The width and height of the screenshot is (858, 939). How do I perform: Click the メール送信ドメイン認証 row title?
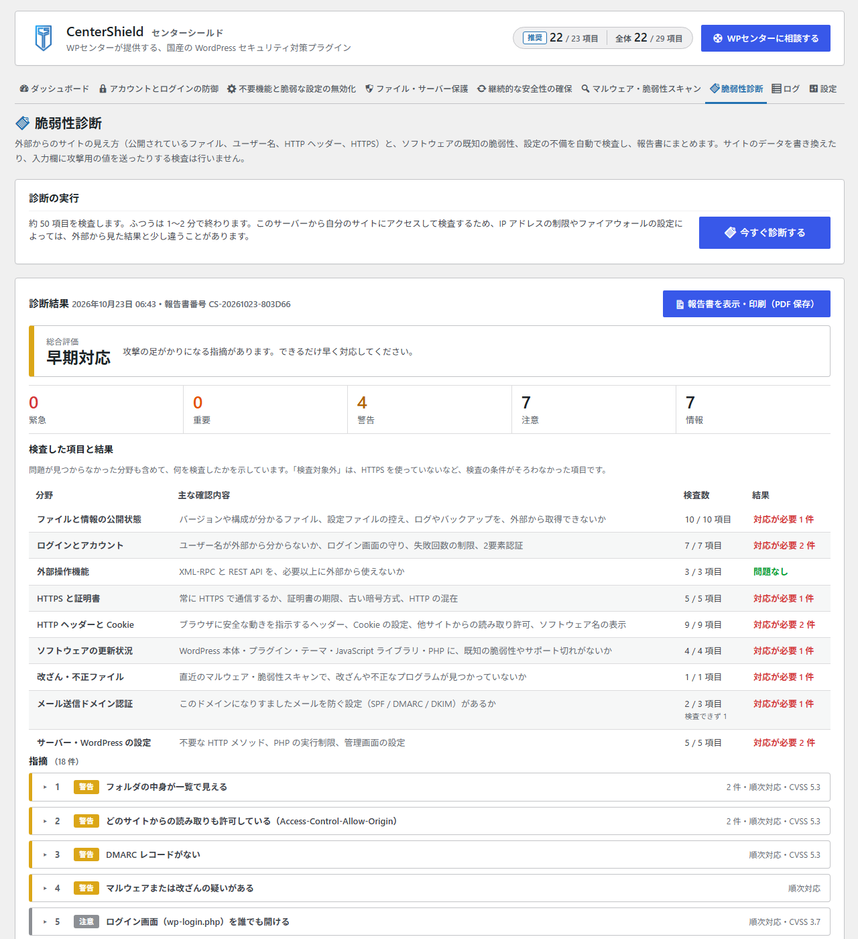coord(85,704)
